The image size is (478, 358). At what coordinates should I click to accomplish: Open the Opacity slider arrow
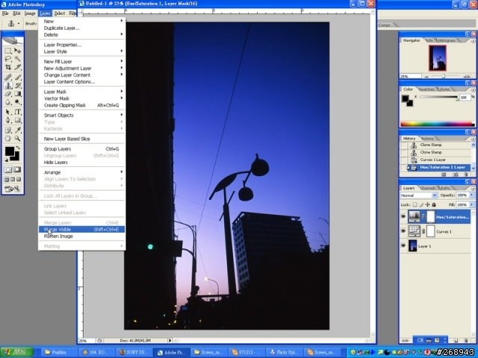coord(472,195)
